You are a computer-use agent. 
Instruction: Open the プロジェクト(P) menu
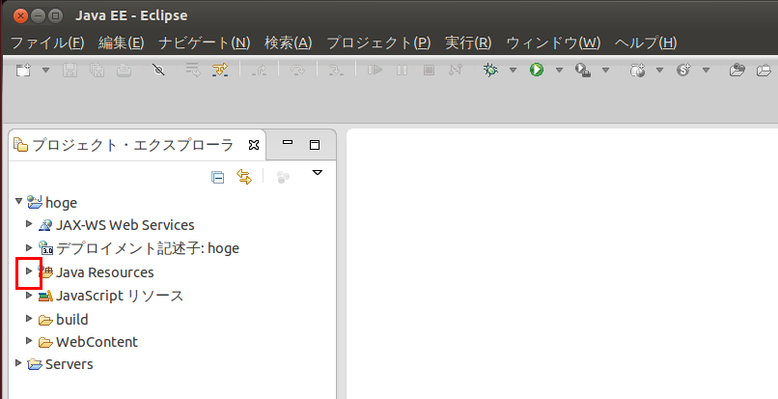378,43
